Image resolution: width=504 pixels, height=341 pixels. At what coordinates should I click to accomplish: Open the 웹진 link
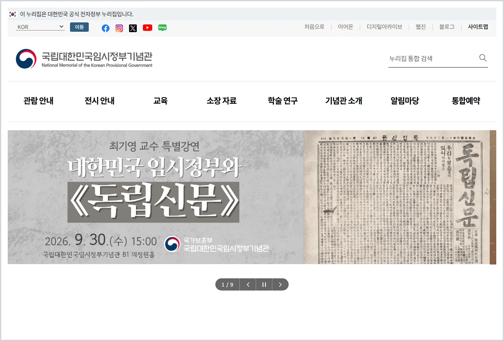421,27
